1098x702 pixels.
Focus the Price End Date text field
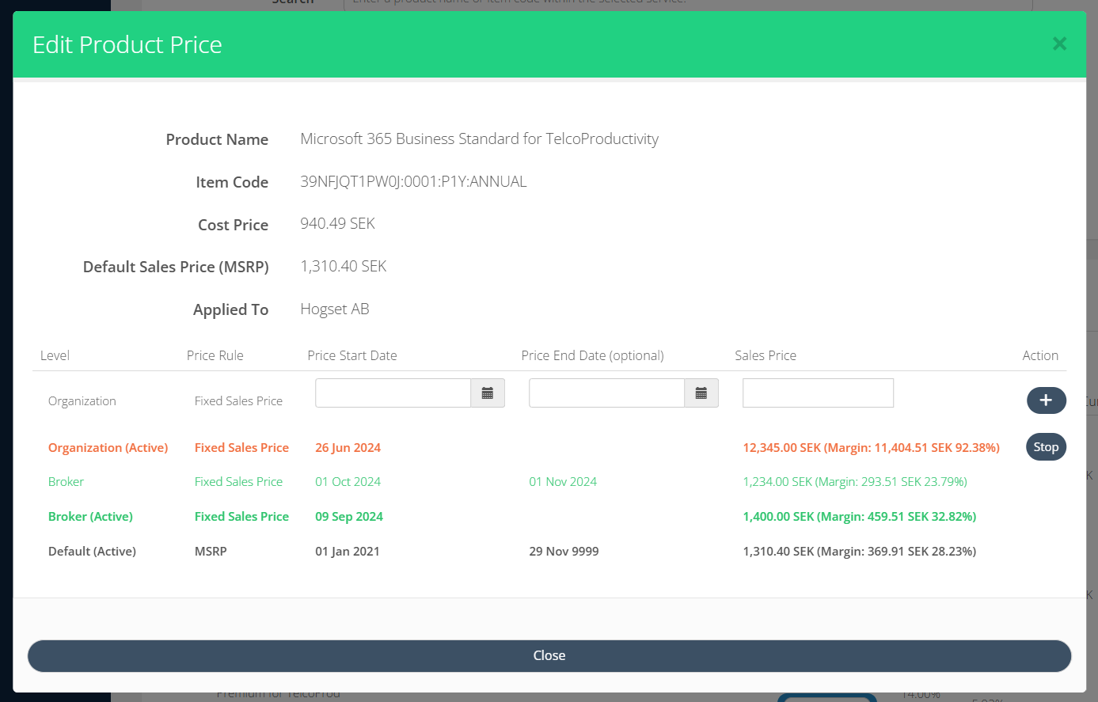point(606,393)
